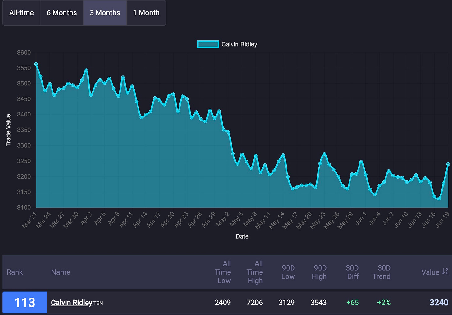Click the 90D High column header
The height and width of the screenshot is (315, 452).
coord(319,272)
